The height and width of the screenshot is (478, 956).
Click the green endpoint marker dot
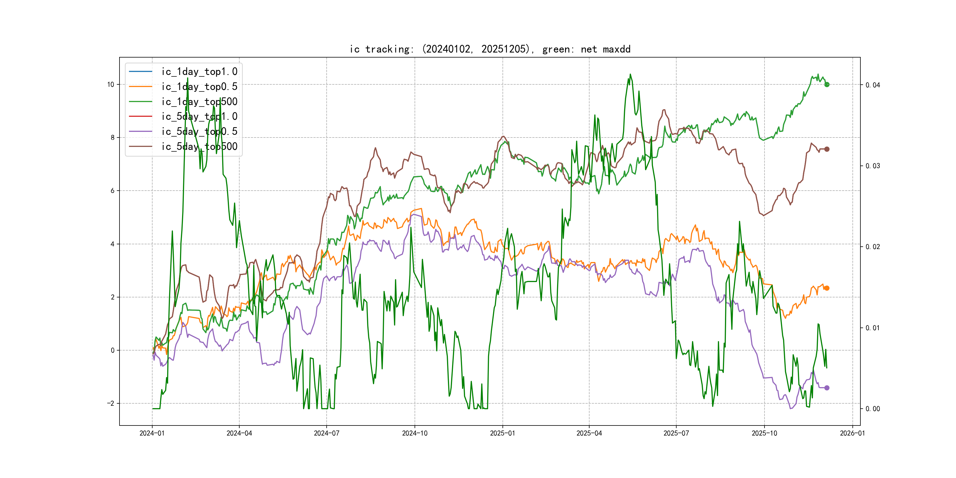[x=826, y=85]
